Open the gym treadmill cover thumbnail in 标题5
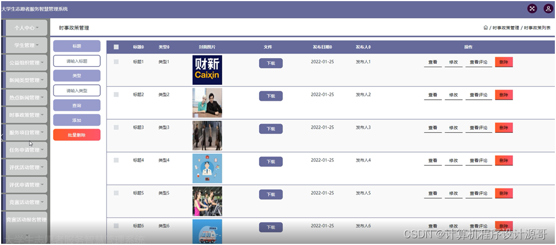This screenshot has height=245, width=556. click(207, 201)
